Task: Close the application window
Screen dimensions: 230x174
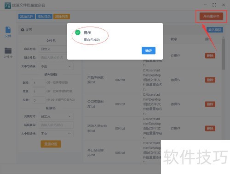Action: pos(224,5)
